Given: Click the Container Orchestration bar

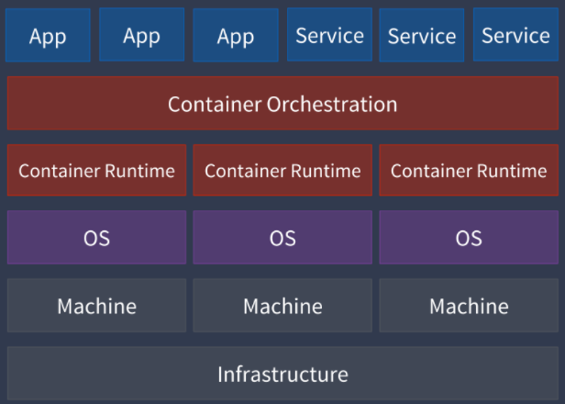Looking at the screenshot, I should pos(282,104).
